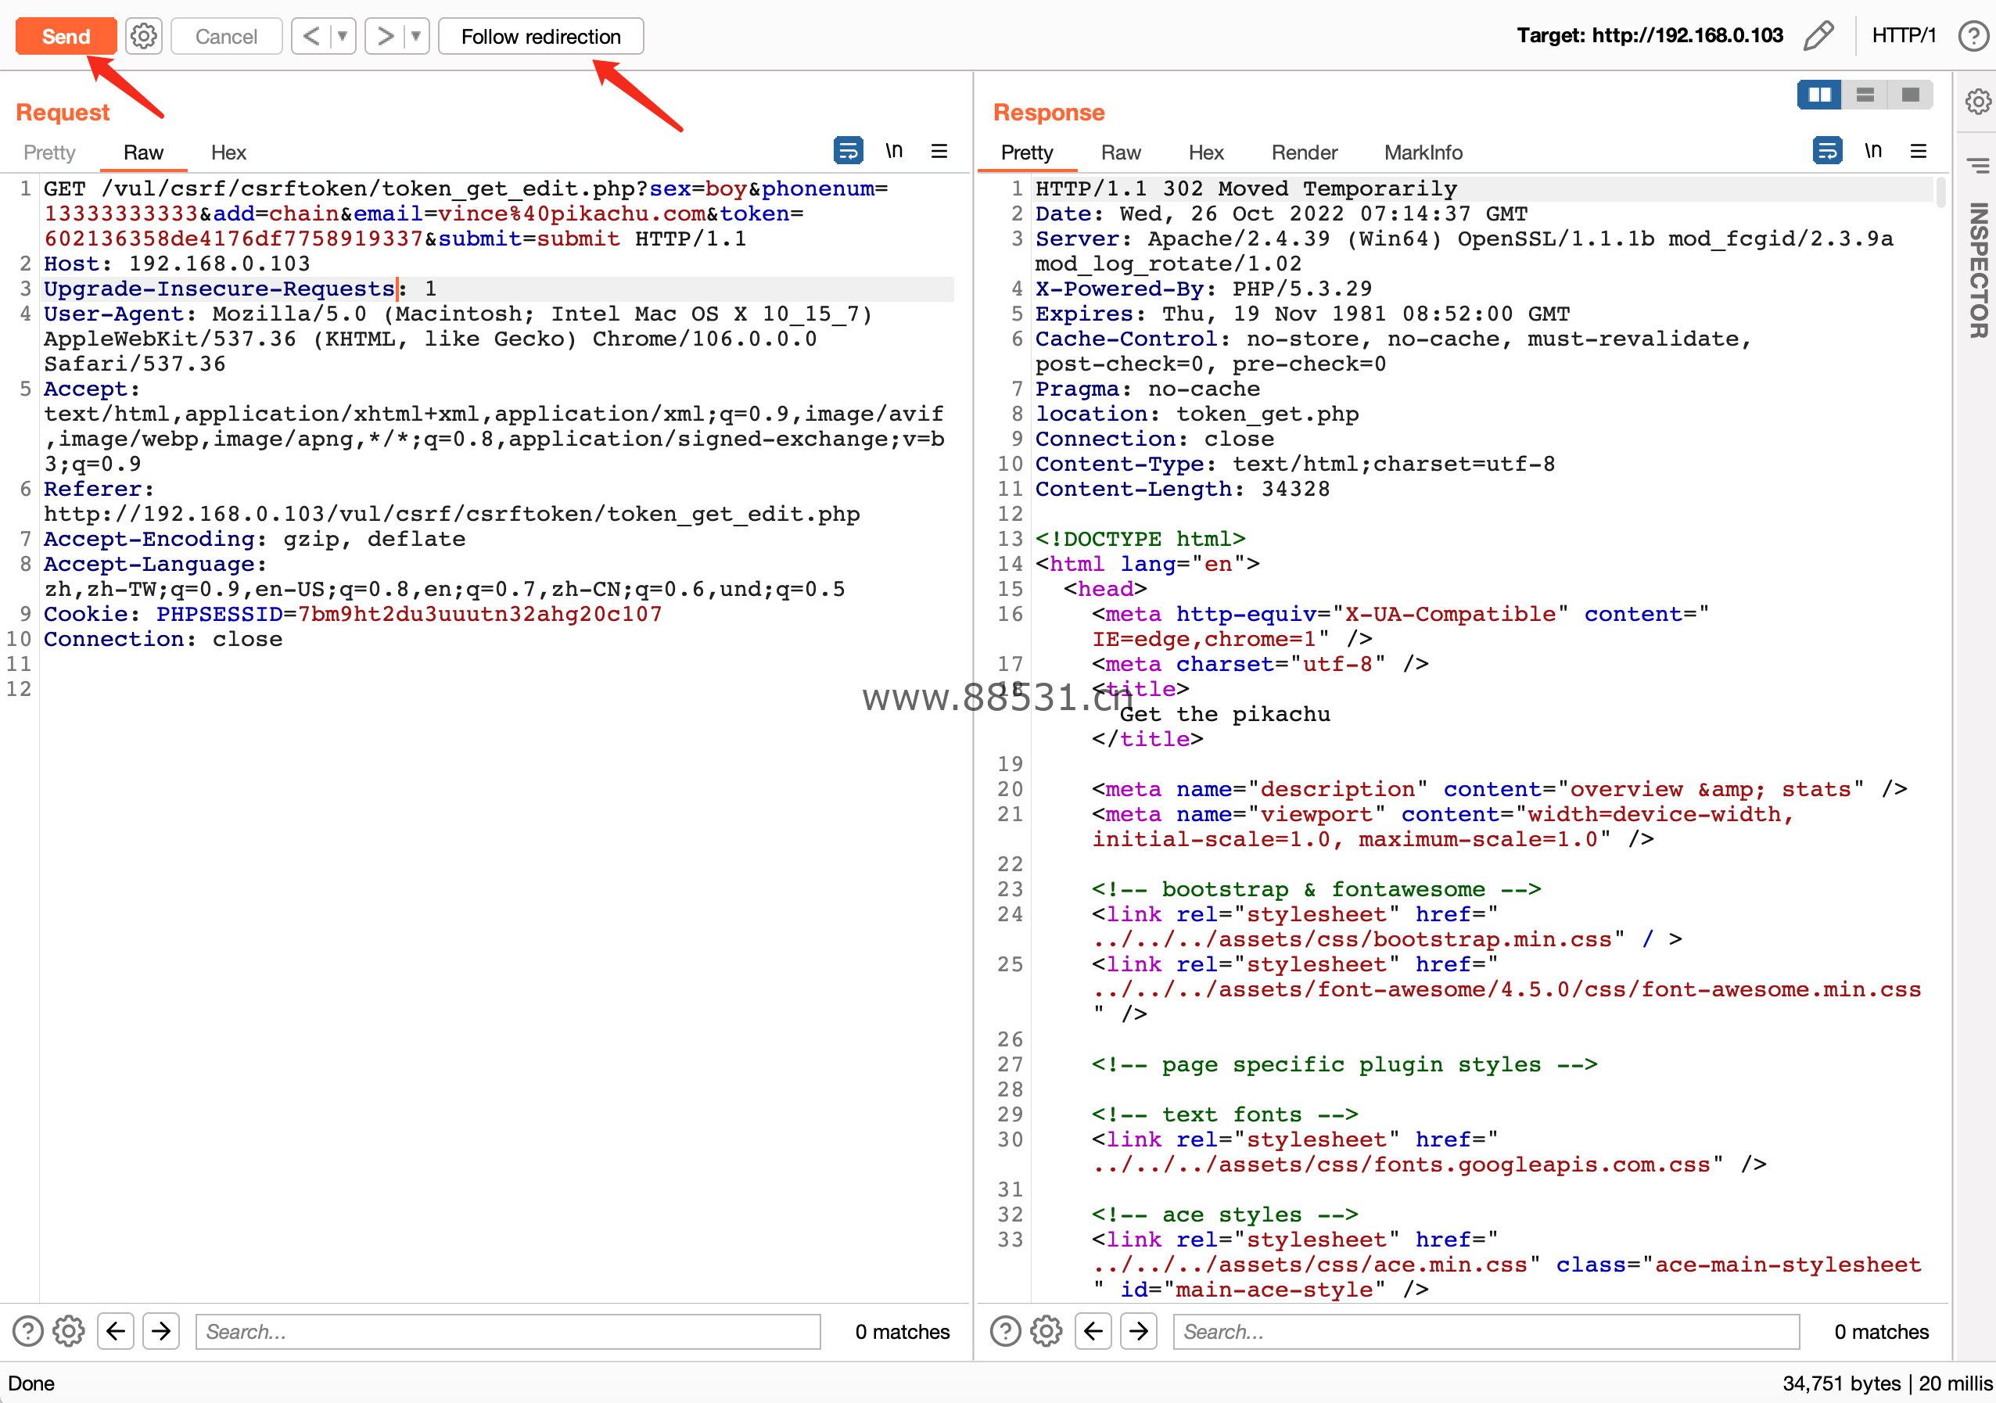Jump to next request search match
The image size is (1996, 1403).
pyautogui.click(x=161, y=1331)
